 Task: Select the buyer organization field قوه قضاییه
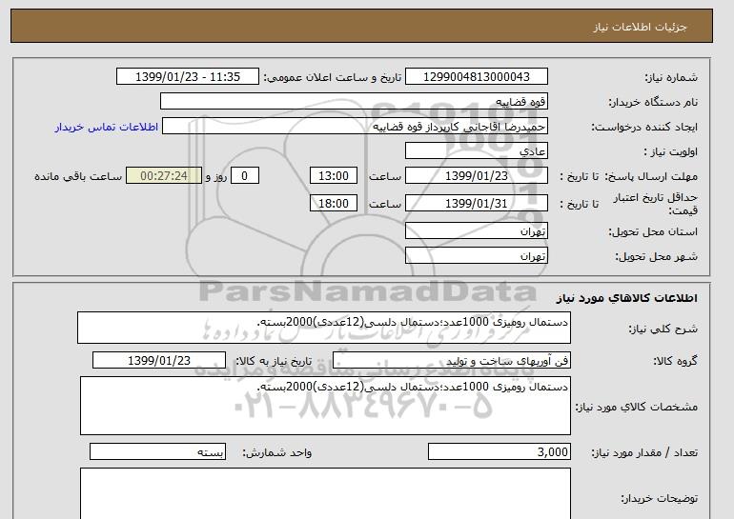(354, 102)
